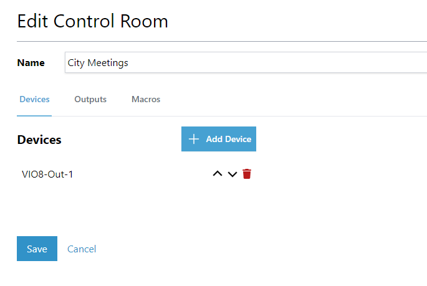
Task: Open the Macros tab
Action: point(146,99)
